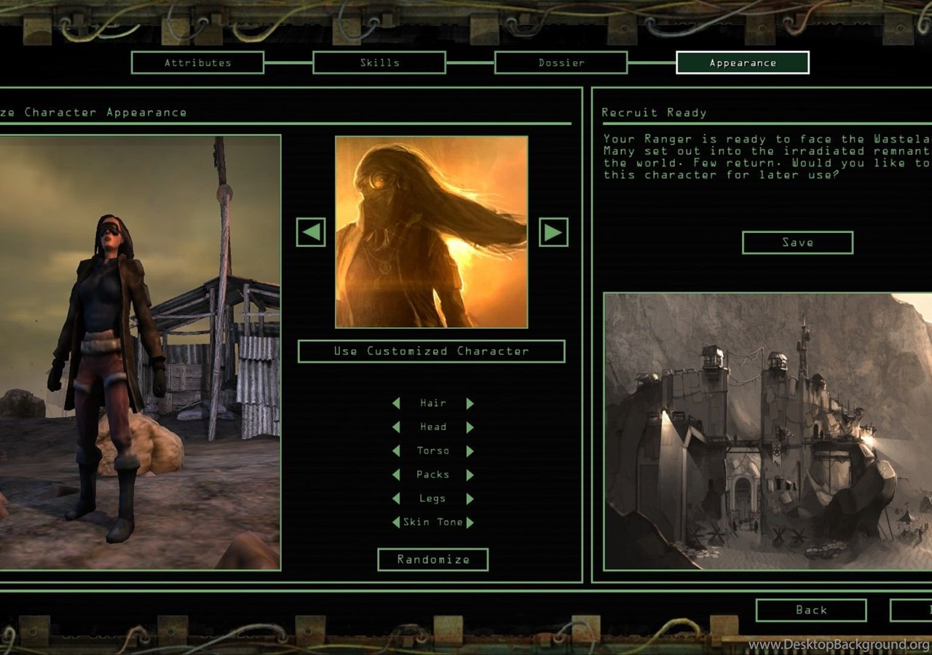Switch to next Torso option
Screen dimensions: 932x655
pyautogui.click(x=470, y=451)
